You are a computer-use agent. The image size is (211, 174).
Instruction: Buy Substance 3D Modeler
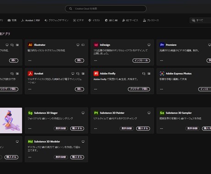(77, 157)
